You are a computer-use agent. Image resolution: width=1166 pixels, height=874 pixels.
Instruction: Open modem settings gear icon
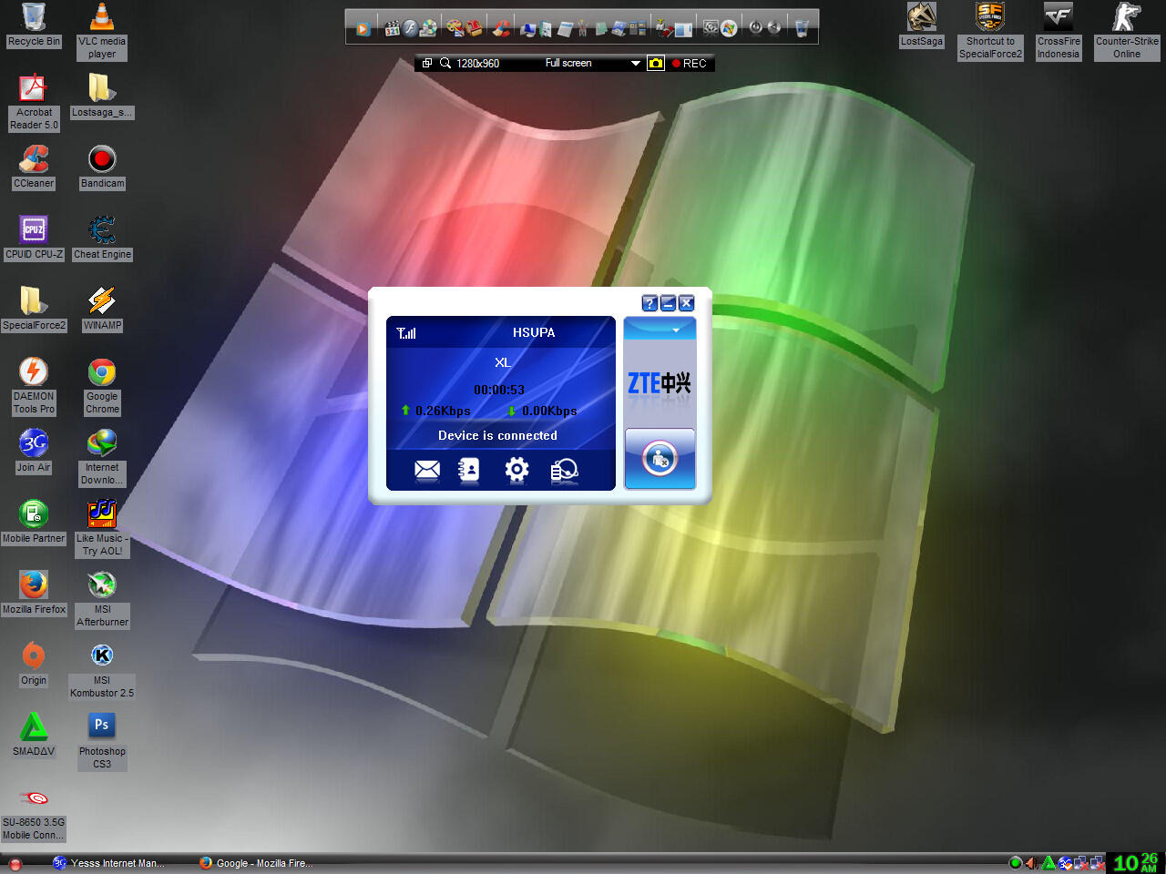click(517, 470)
